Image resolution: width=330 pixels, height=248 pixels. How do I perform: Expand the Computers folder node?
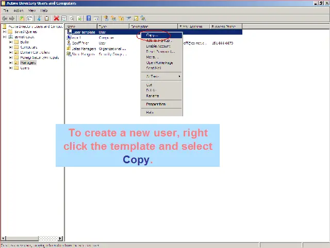pos(10,47)
